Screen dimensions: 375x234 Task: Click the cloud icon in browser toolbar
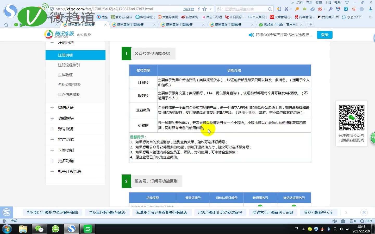(312, 9)
